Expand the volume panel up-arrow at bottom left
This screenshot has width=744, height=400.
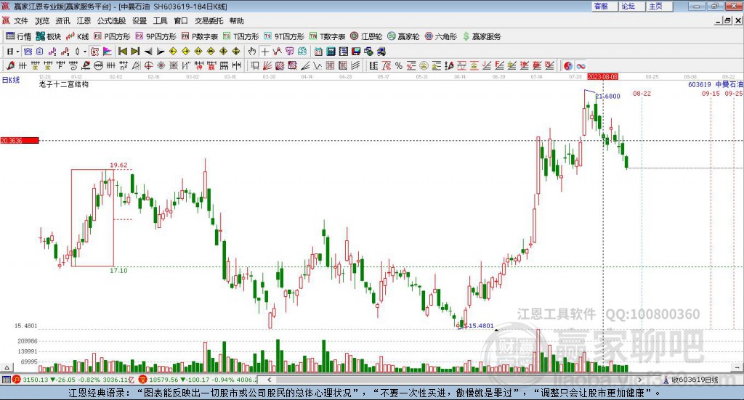pyautogui.click(x=7, y=367)
